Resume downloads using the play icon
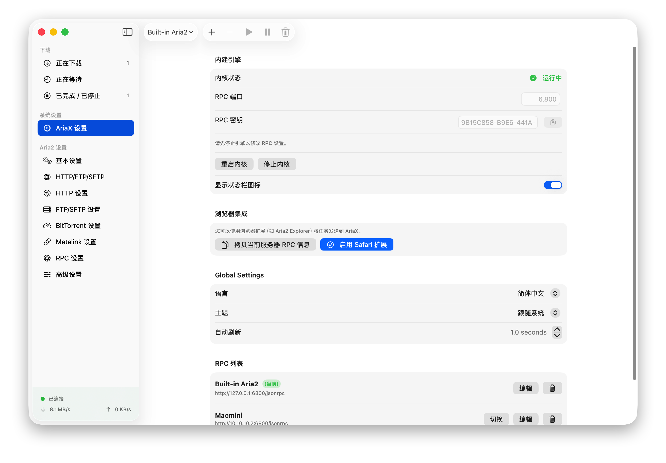The image size is (666, 463). [x=248, y=32]
